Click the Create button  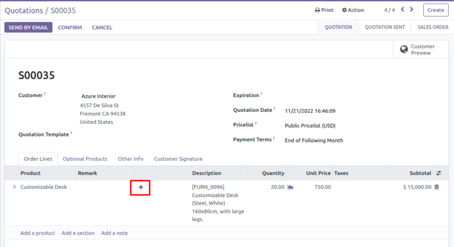coord(436,10)
